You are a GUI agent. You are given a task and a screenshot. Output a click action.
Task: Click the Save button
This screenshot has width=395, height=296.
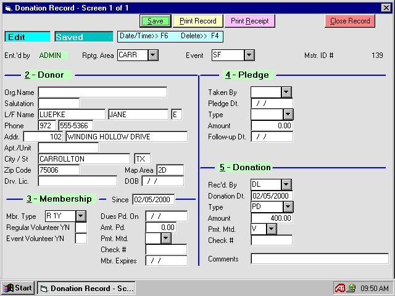[156, 21]
